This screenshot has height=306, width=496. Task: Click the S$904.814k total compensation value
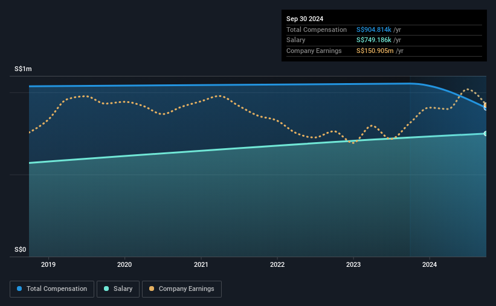(x=374, y=30)
